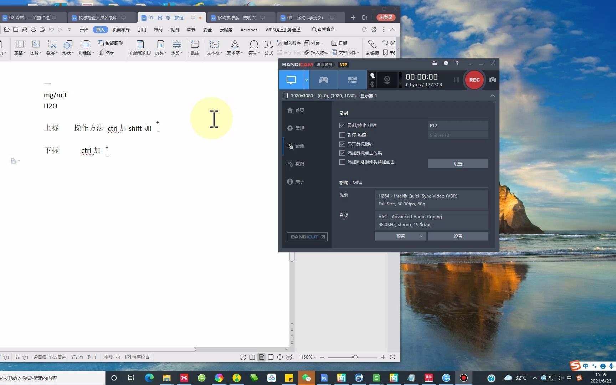This screenshot has width=616, height=385.
Task: Switch to the 页面布局 ribbon tab
Action: coord(121,30)
